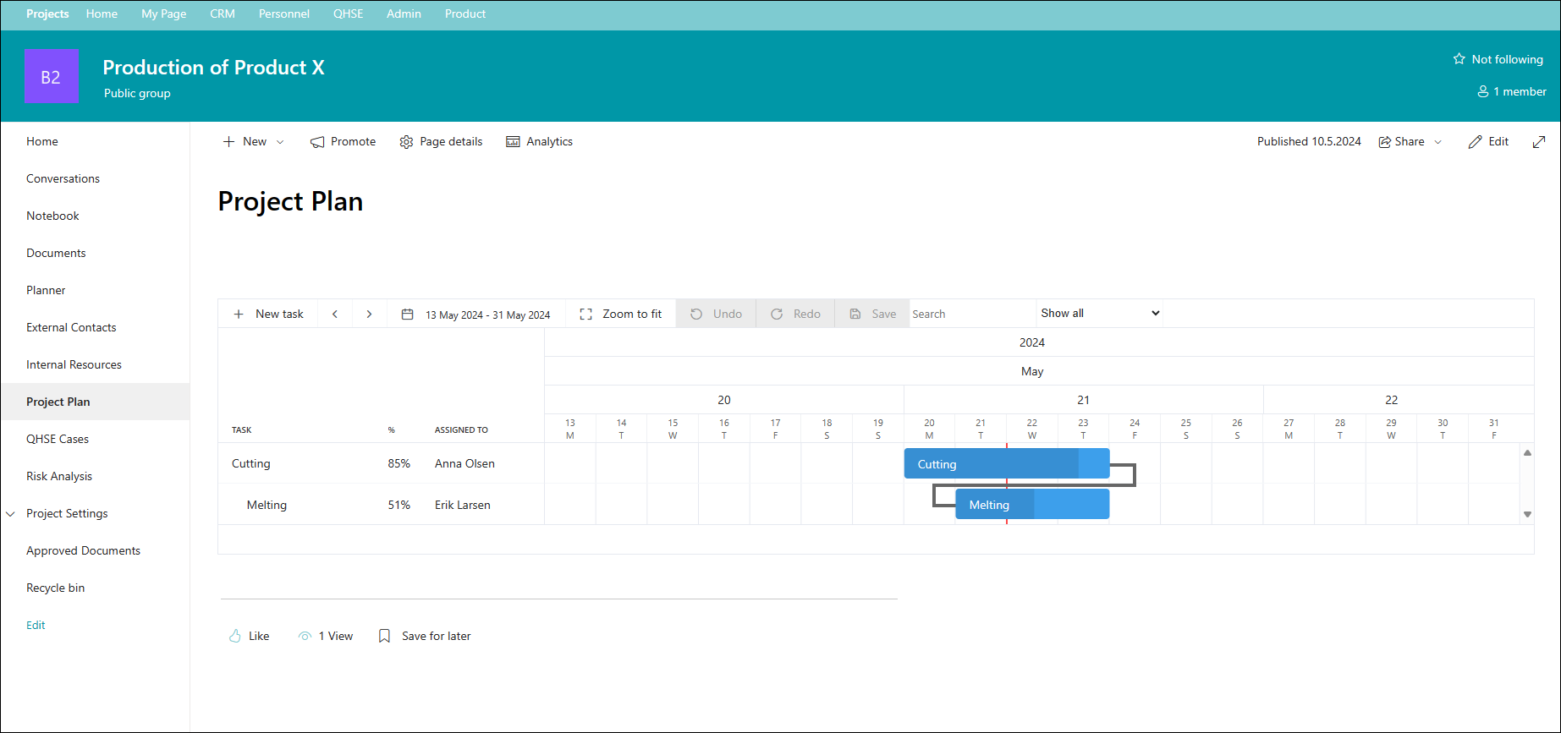Open the Show all filter dropdown

[1100, 313]
